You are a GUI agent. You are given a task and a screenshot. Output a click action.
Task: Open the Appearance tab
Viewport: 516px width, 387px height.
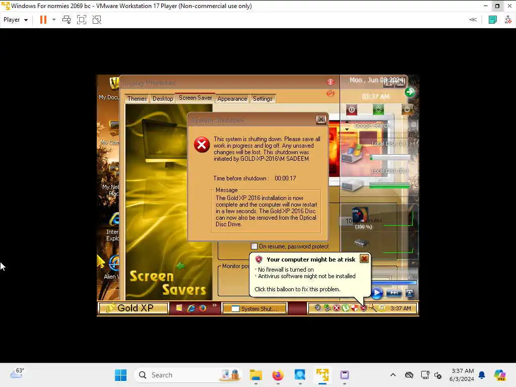click(232, 98)
